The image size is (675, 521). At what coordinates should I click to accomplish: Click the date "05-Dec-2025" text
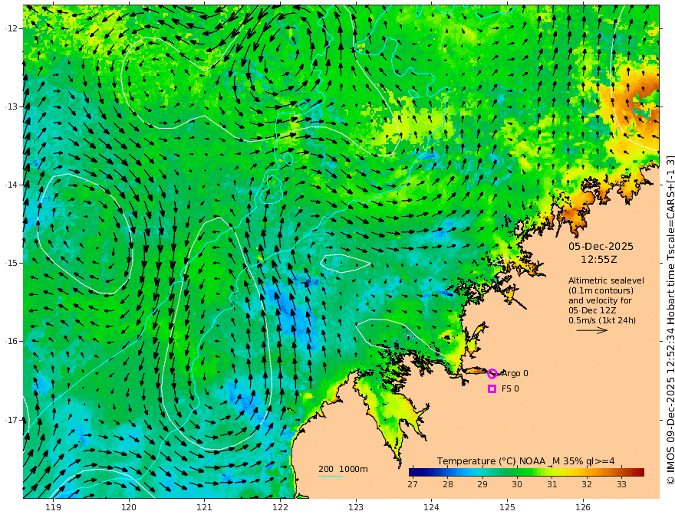coord(601,246)
